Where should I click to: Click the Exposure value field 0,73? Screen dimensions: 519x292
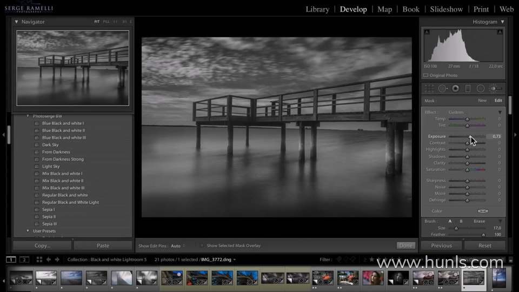coord(496,136)
